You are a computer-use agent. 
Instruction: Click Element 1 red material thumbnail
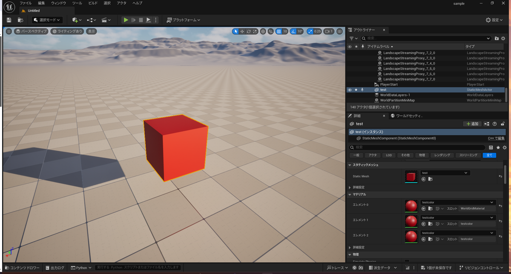(x=411, y=221)
